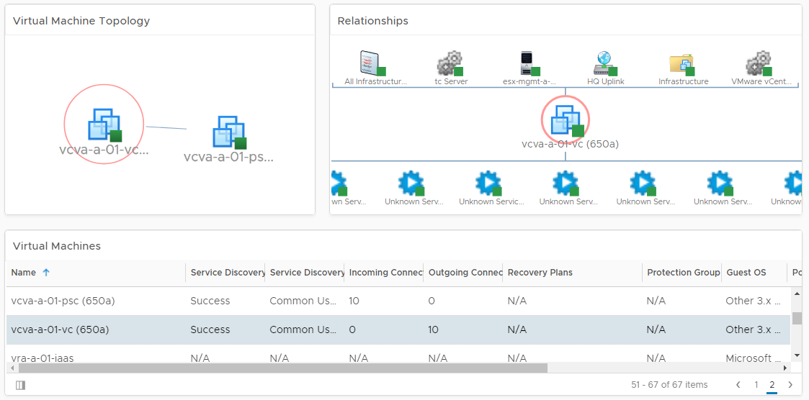
Task: Open the Infrastructure folder icon
Action: (x=681, y=63)
